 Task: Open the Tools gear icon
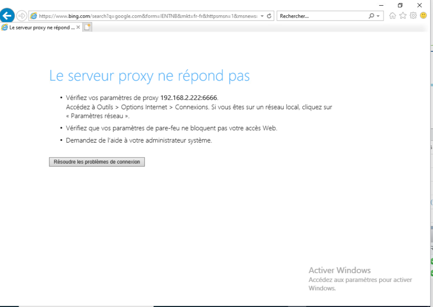tap(413, 16)
